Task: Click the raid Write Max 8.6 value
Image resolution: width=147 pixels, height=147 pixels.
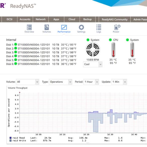Action: point(120,140)
